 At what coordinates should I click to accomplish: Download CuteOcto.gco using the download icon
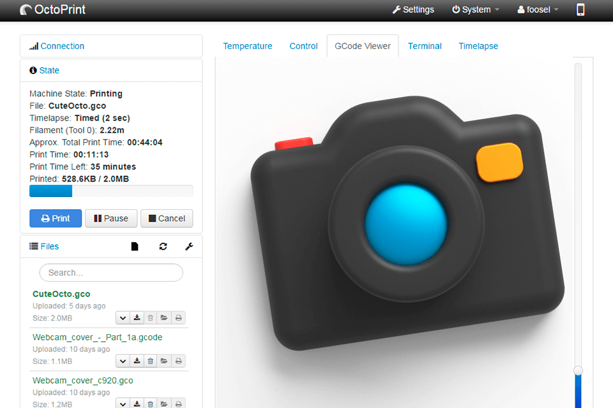click(136, 317)
